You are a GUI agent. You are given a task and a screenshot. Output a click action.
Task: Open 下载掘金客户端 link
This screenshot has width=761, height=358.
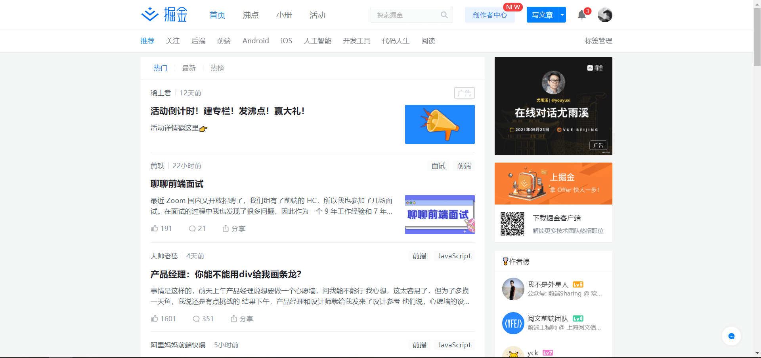click(x=556, y=218)
